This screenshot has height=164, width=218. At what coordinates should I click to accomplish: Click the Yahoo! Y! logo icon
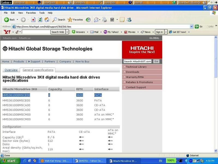[7, 32]
